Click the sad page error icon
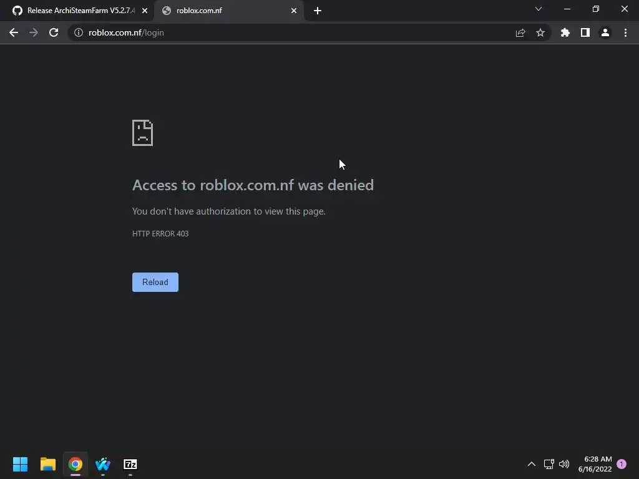Screen dimensions: 639x479 tap(143, 133)
